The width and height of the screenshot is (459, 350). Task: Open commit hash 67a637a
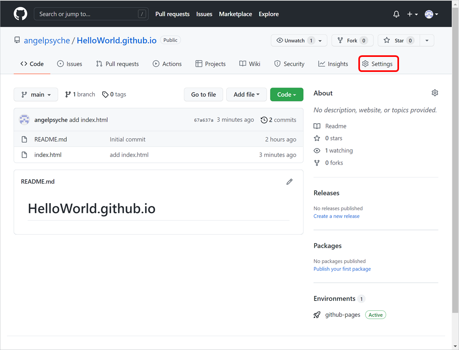pos(203,120)
